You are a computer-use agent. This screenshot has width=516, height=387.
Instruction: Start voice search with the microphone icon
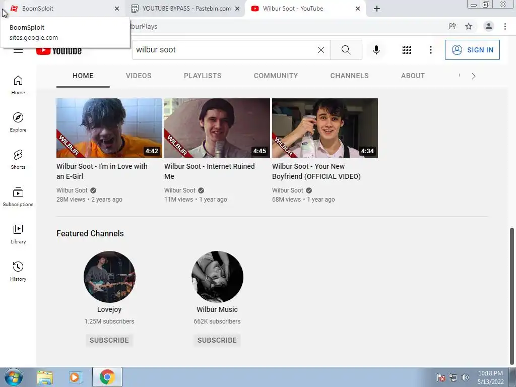click(x=376, y=50)
